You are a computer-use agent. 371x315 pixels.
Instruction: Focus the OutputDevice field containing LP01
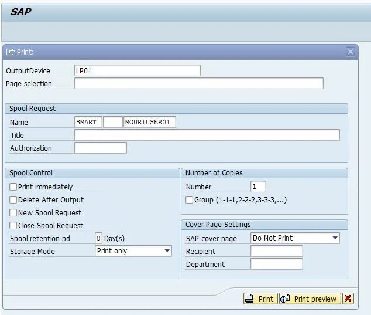[x=138, y=70]
